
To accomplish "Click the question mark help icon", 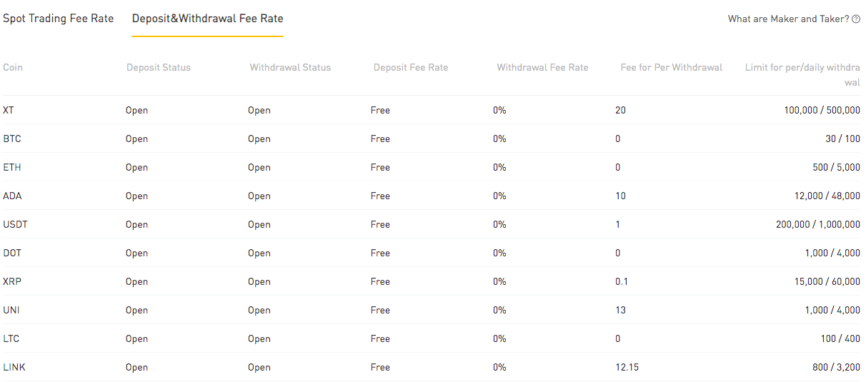I will (x=856, y=19).
